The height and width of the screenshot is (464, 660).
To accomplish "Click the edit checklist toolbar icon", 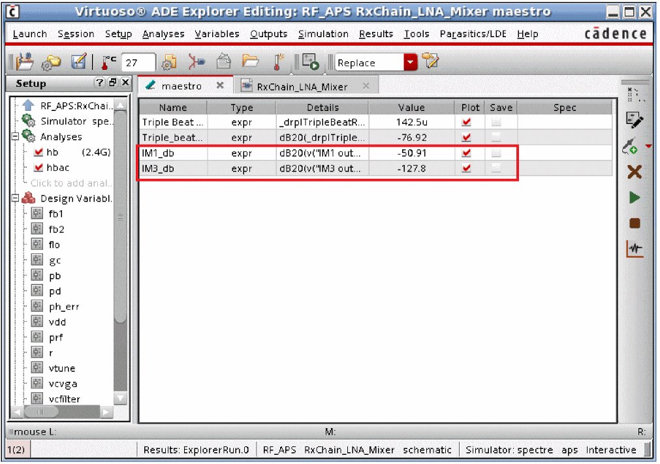I will click(x=78, y=61).
